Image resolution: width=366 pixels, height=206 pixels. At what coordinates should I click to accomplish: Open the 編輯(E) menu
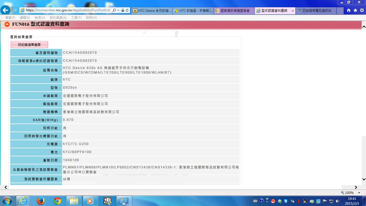pos(25,18)
